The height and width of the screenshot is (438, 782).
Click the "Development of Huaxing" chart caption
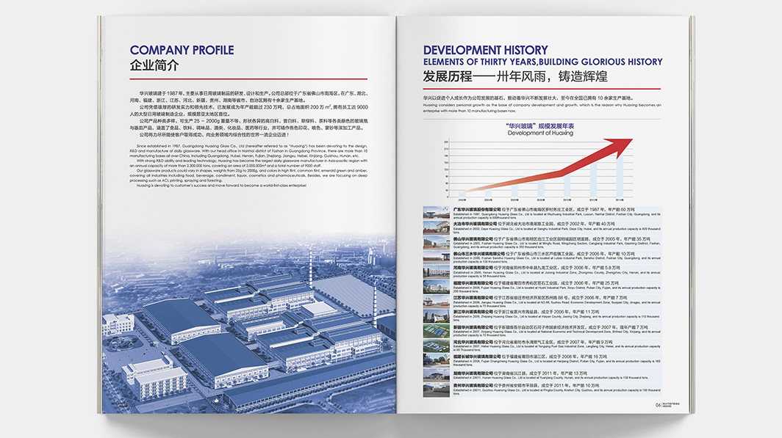coord(540,134)
